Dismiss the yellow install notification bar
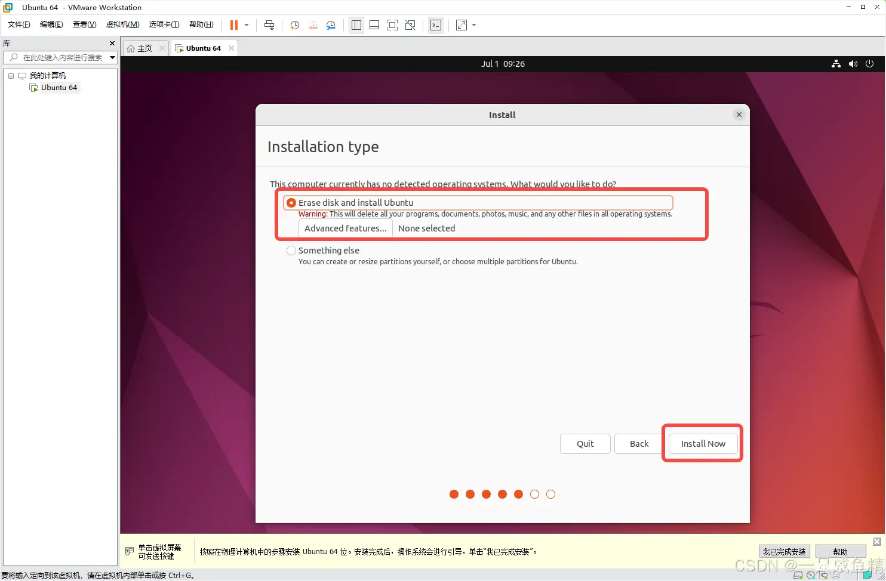Screen dimensions: 886x581 (877, 542)
